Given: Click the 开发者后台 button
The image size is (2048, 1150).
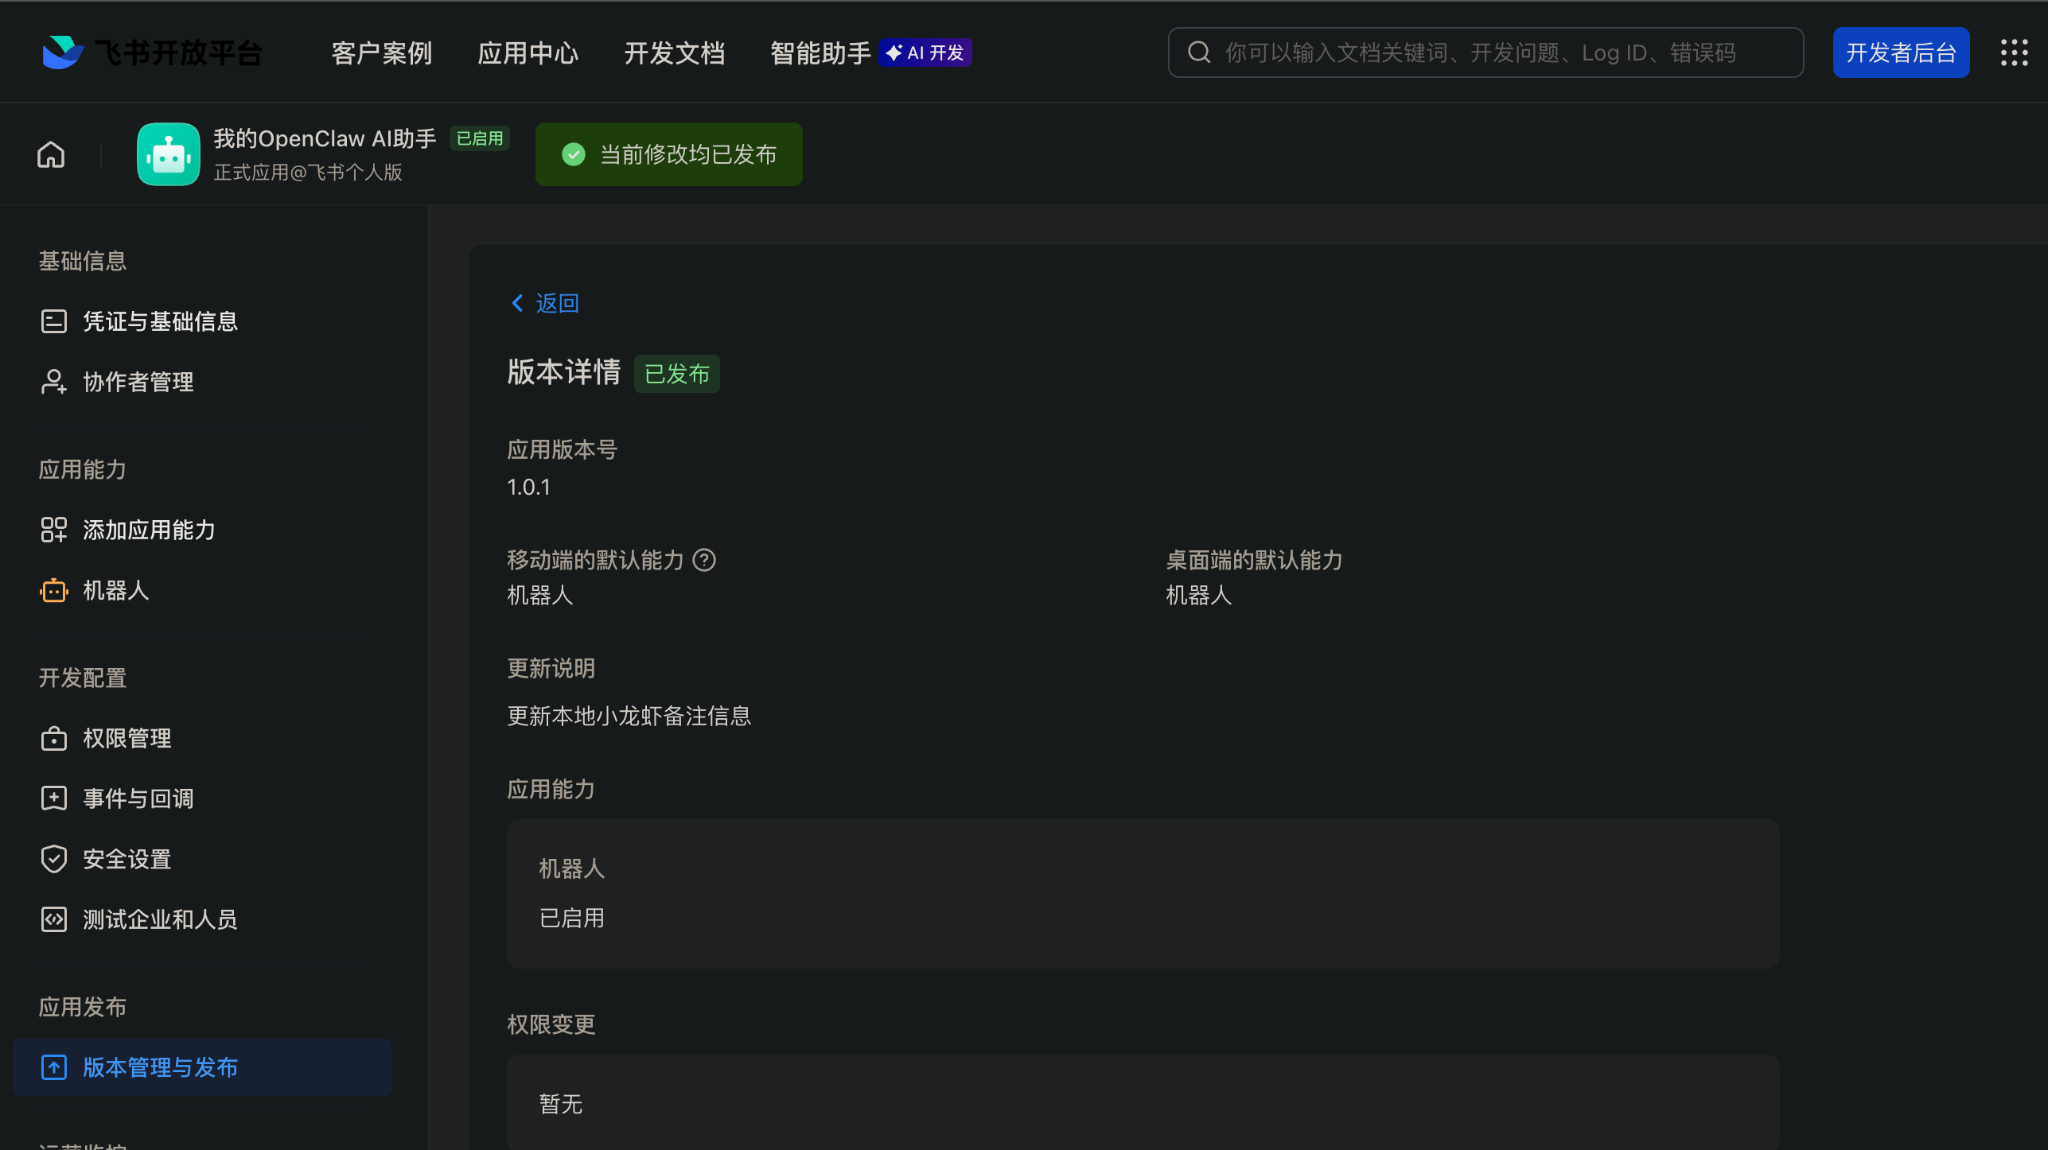Looking at the screenshot, I should click(1901, 52).
